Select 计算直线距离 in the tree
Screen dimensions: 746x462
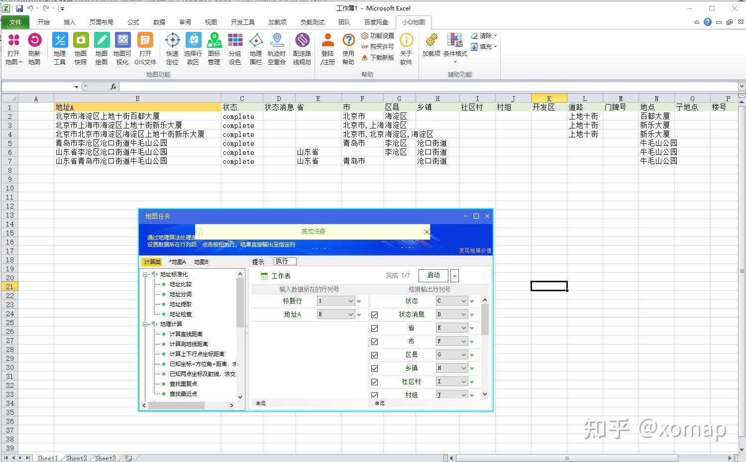[186, 334]
